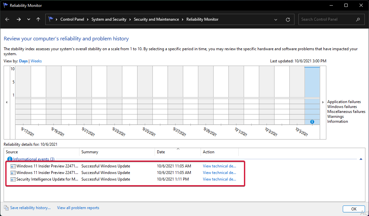The image size is (369, 216).
Task: Go up one folder level
Action: coord(38,19)
